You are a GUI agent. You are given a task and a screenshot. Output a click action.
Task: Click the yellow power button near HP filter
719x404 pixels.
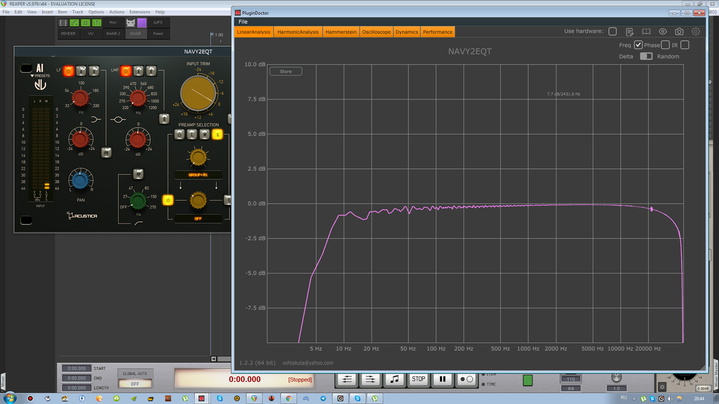(168, 200)
